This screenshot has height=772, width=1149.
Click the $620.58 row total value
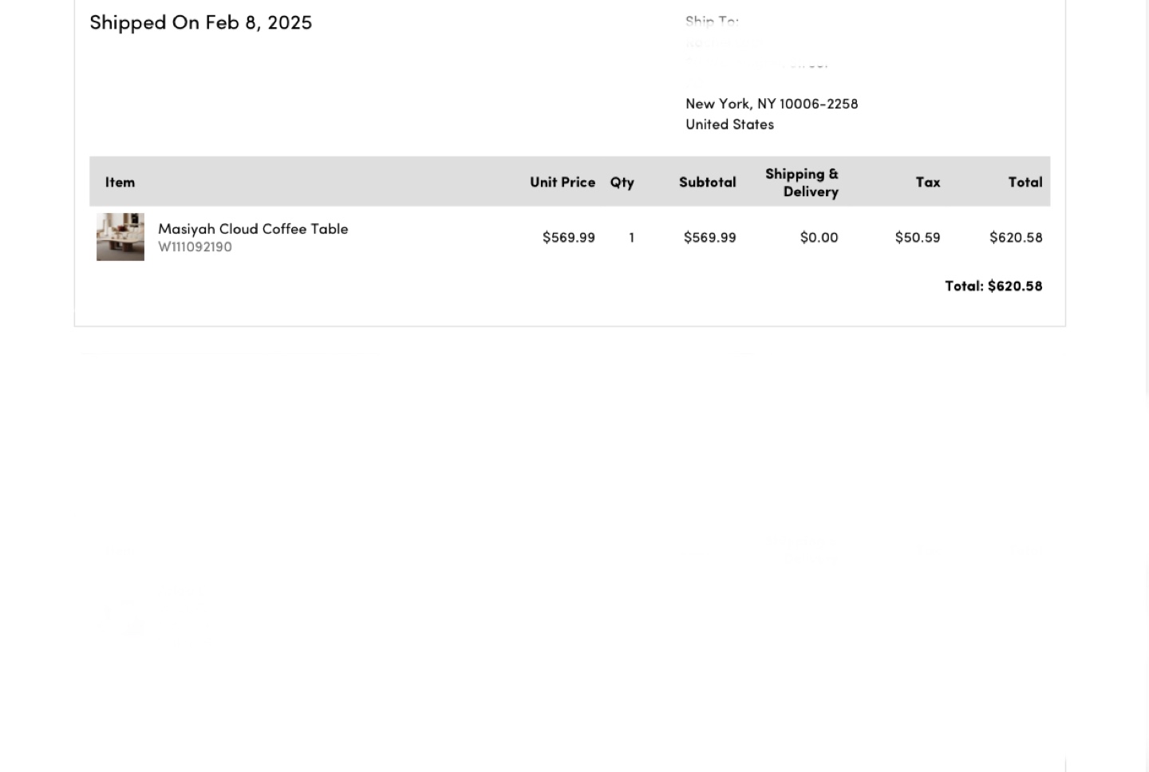tap(1016, 237)
